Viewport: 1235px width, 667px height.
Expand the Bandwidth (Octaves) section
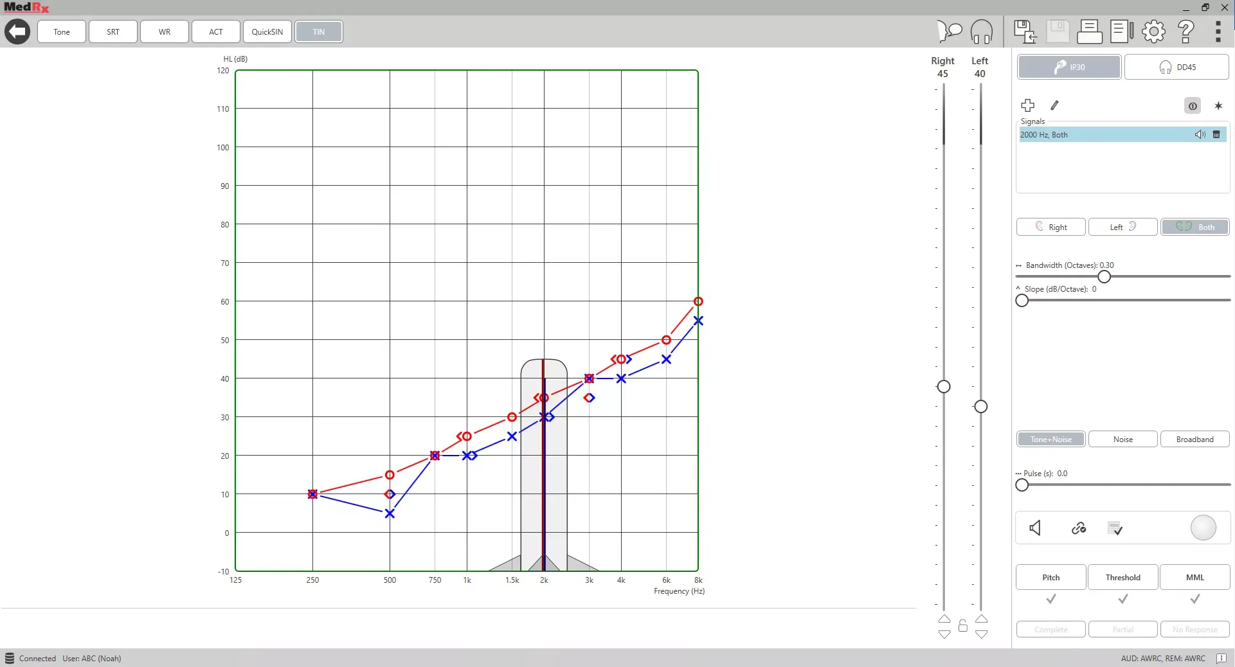1019,265
